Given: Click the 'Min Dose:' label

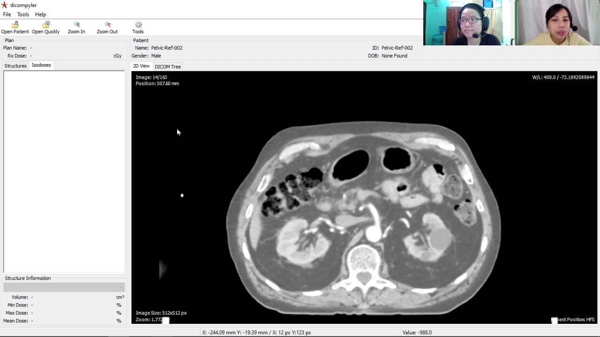Looking at the screenshot, I should coord(18,305).
